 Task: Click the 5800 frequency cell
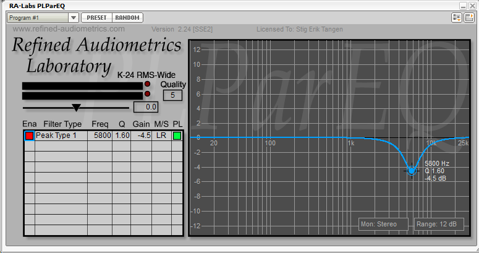100,135
